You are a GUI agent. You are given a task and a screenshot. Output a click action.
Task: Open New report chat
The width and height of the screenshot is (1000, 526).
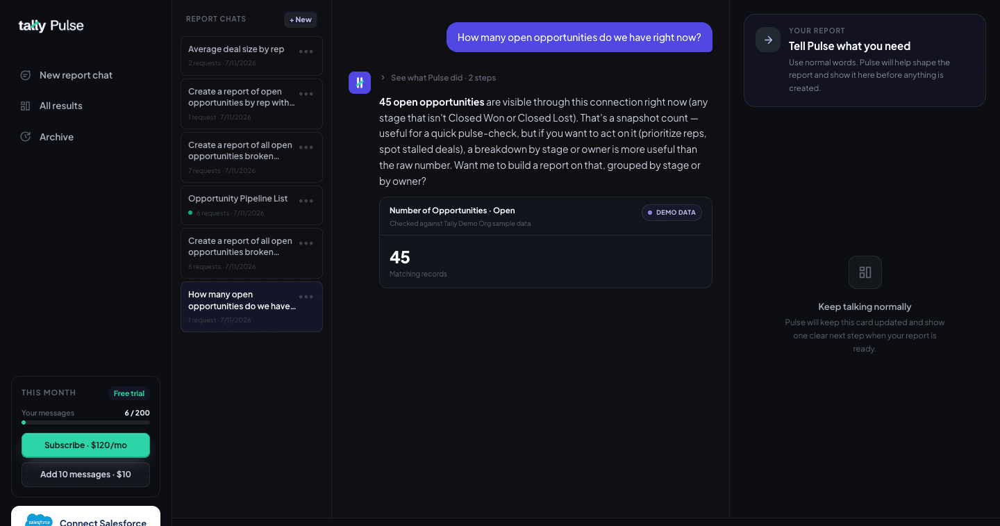click(76, 75)
